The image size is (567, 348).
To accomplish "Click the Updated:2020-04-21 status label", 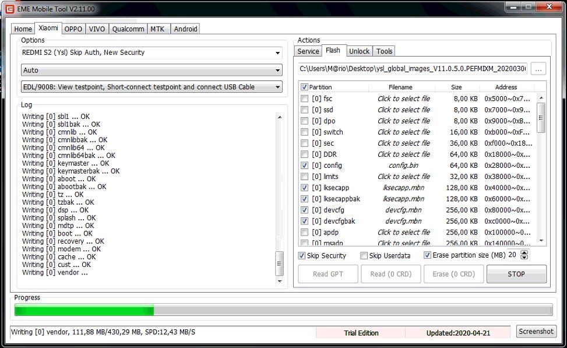I will (458, 333).
